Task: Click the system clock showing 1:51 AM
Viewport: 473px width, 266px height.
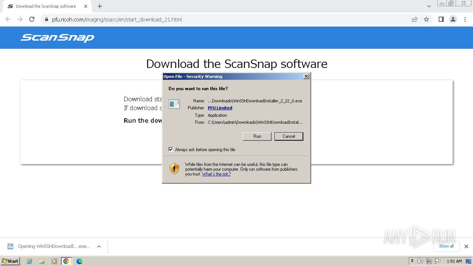Action: 454,261
